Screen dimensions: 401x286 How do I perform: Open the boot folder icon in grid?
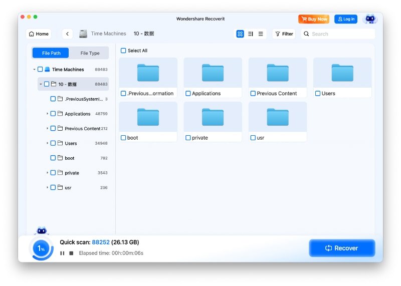point(148,117)
